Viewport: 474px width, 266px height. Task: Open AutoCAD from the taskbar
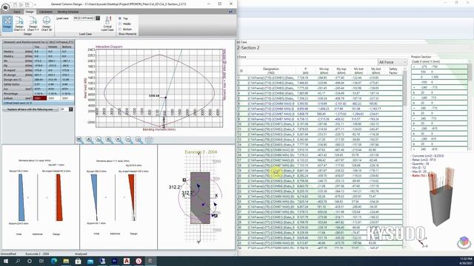(127, 261)
